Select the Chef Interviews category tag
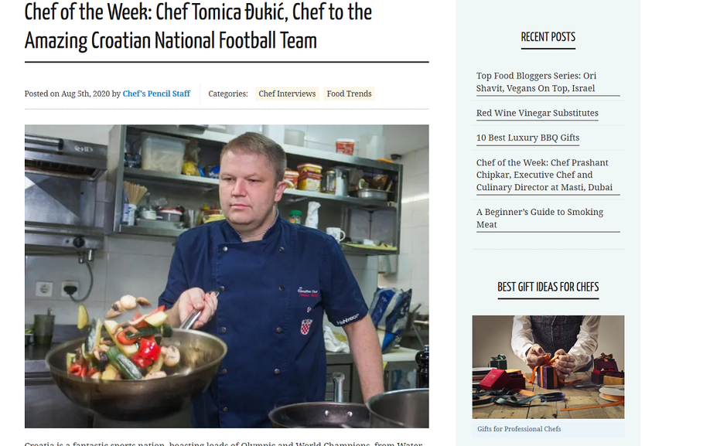This screenshot has width=727, height=446. pyautogui.click(x=287, y=94)
